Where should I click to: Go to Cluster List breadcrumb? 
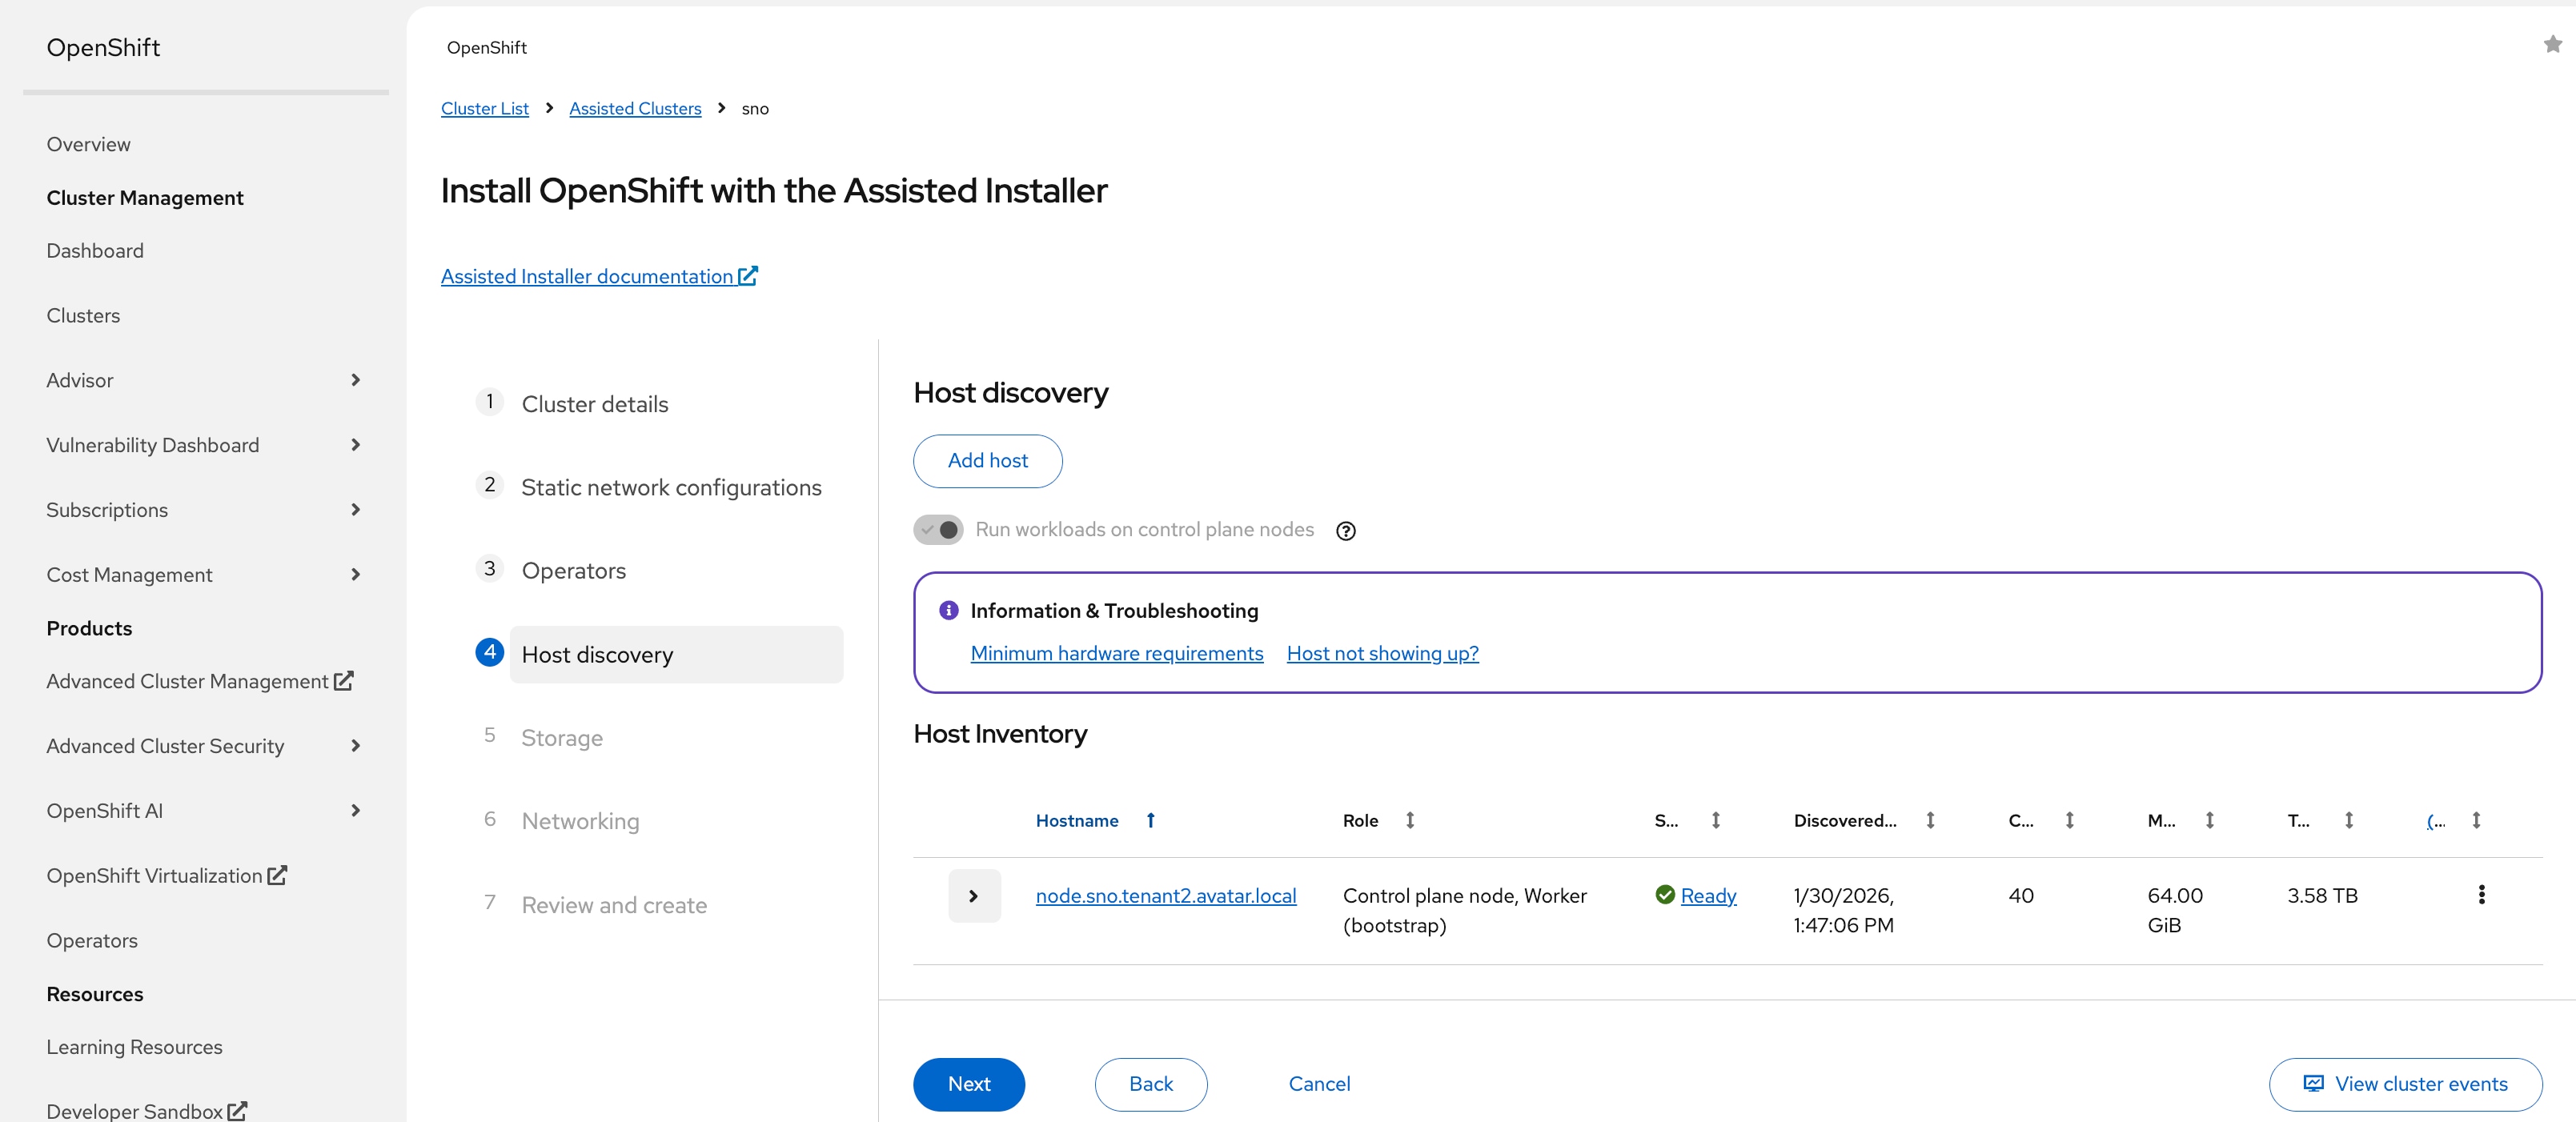click(x=484, y=108)
